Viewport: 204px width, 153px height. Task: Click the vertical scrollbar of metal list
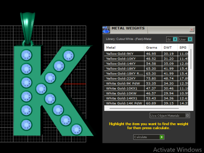click(x=191, y=59)
